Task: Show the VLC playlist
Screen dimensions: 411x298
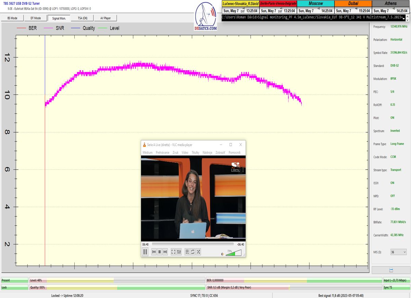Action: point(187,252)
